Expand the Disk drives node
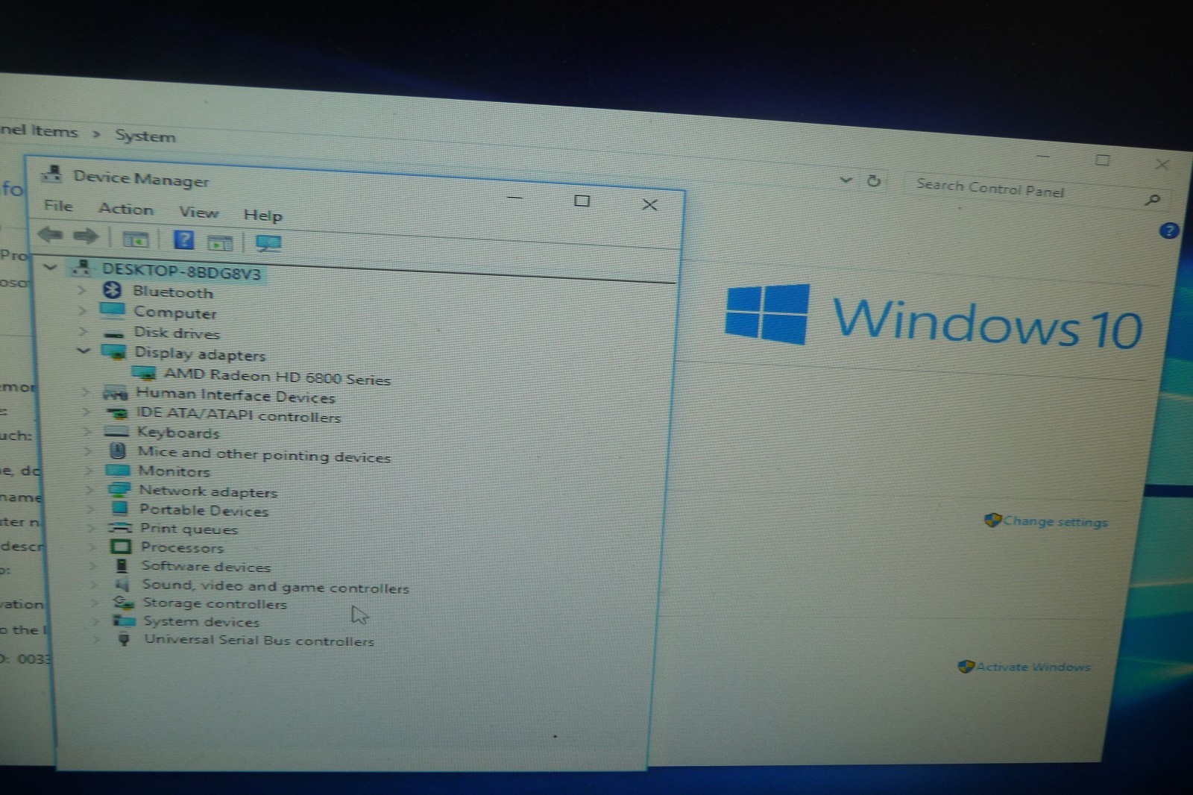Viewport: 1193px width, 795px height. (x=84, y=330)
